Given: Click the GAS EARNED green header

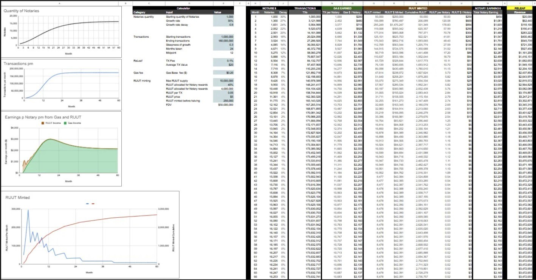Looking at the screenshot, I should (x=341, y=8).
